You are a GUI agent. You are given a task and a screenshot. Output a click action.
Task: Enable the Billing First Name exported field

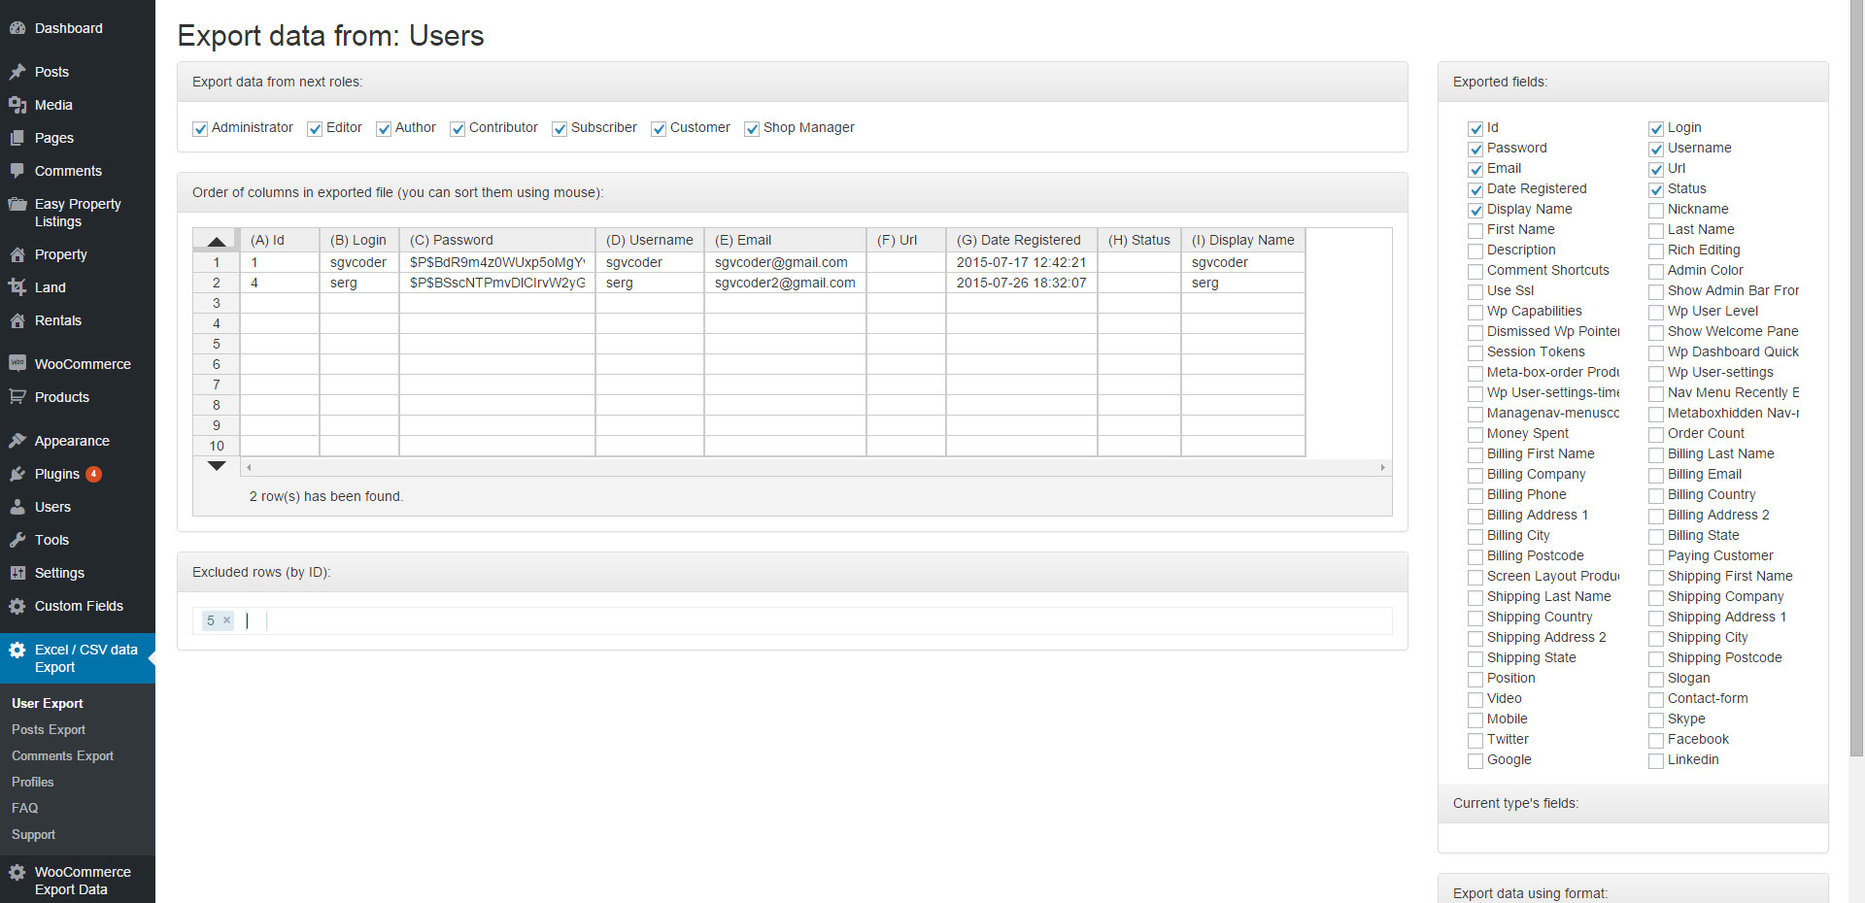pos(1475,454)
